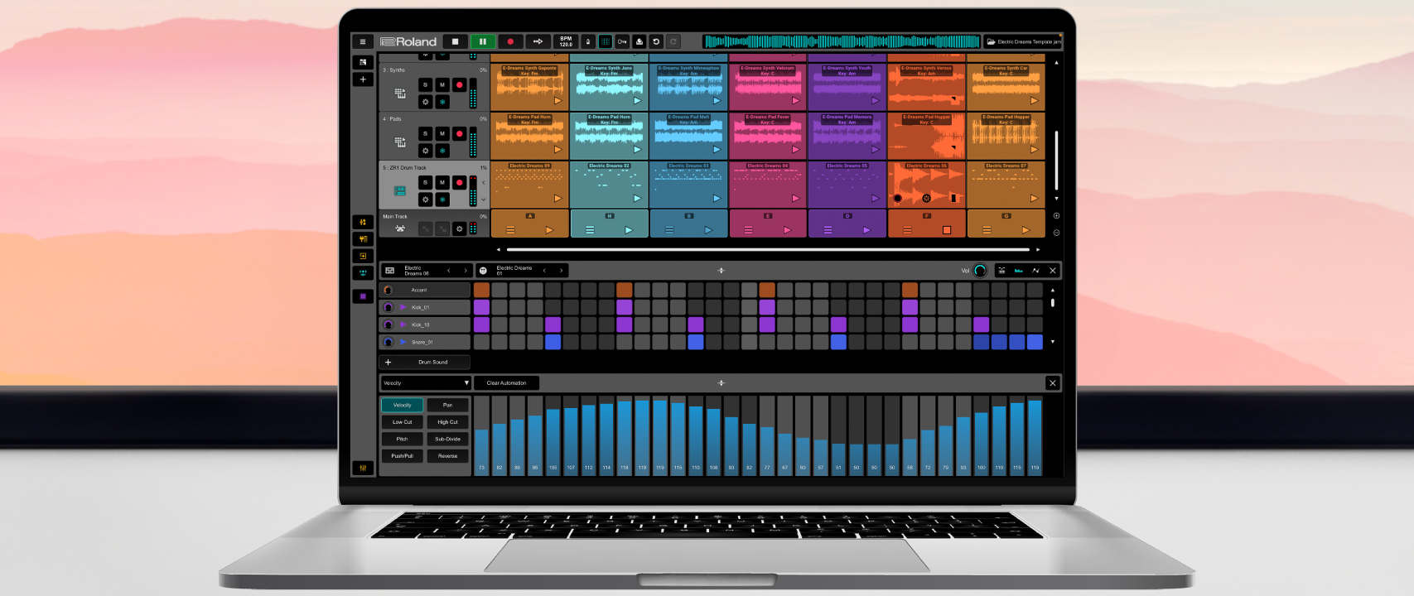
Task: Open the hamburger main menu
Action: [x=363, y=41]
